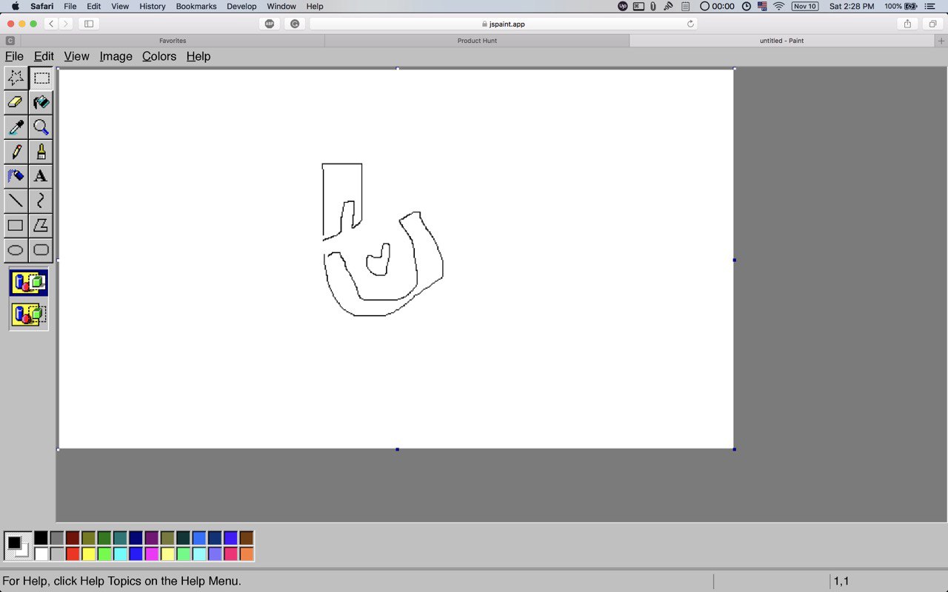Select the dark maroon palette color
The height and width of the screenshot is (592, 948).
(x=73, y=538)
